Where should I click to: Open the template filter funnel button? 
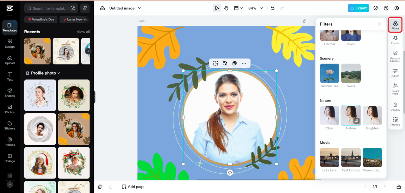tap(85, 9)
